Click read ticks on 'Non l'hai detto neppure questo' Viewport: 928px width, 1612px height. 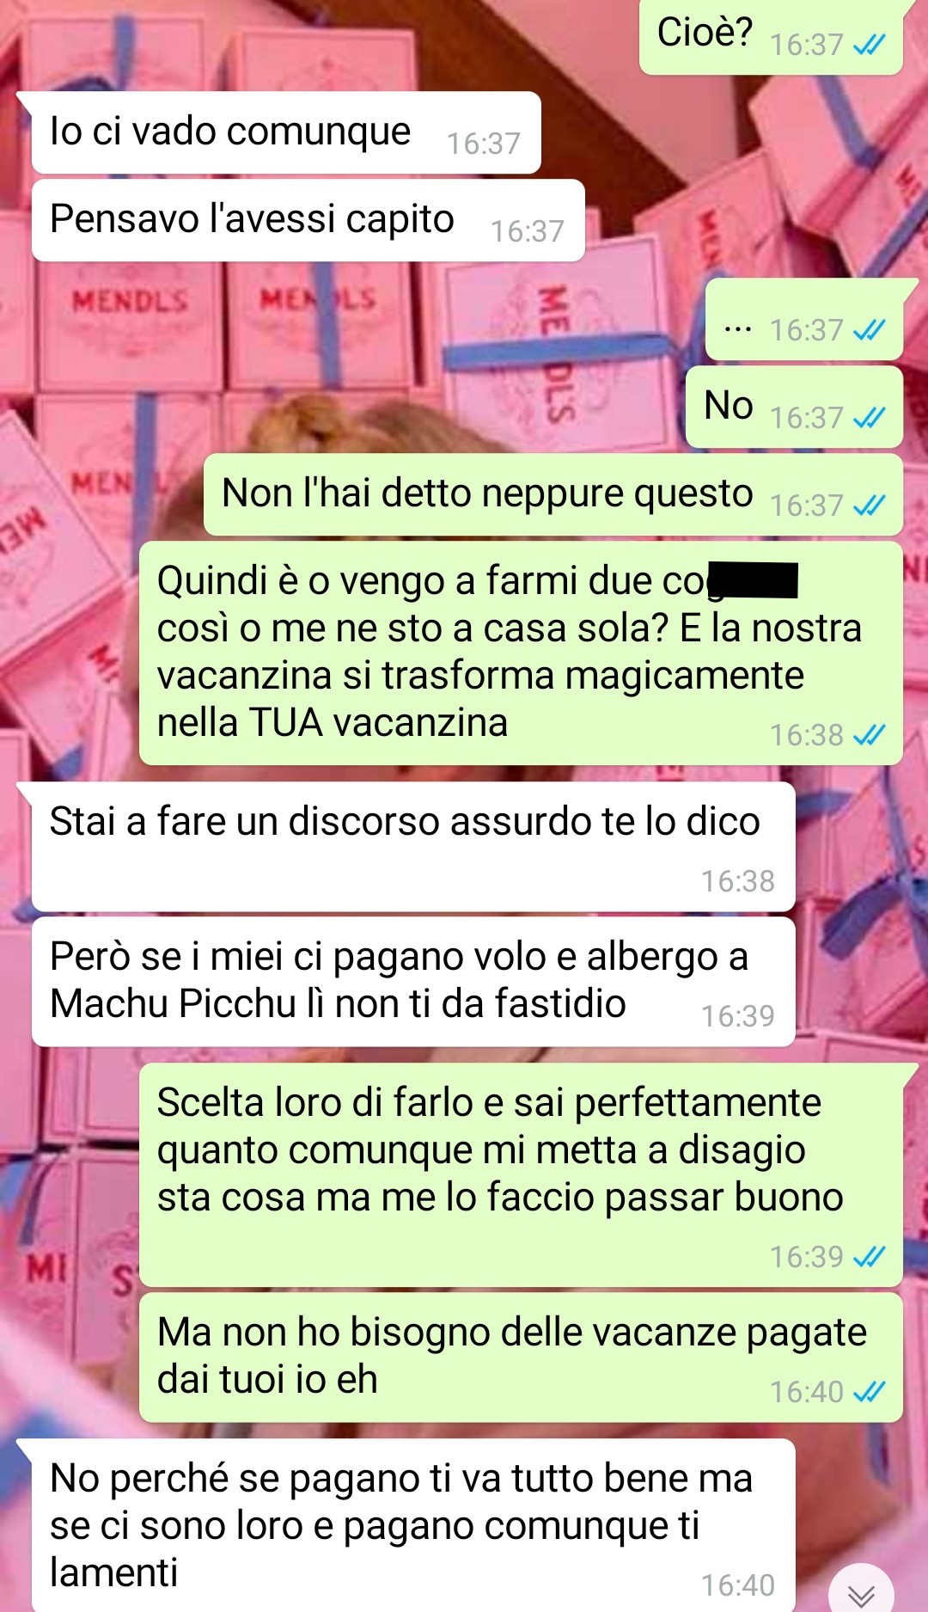coord(869,506)
